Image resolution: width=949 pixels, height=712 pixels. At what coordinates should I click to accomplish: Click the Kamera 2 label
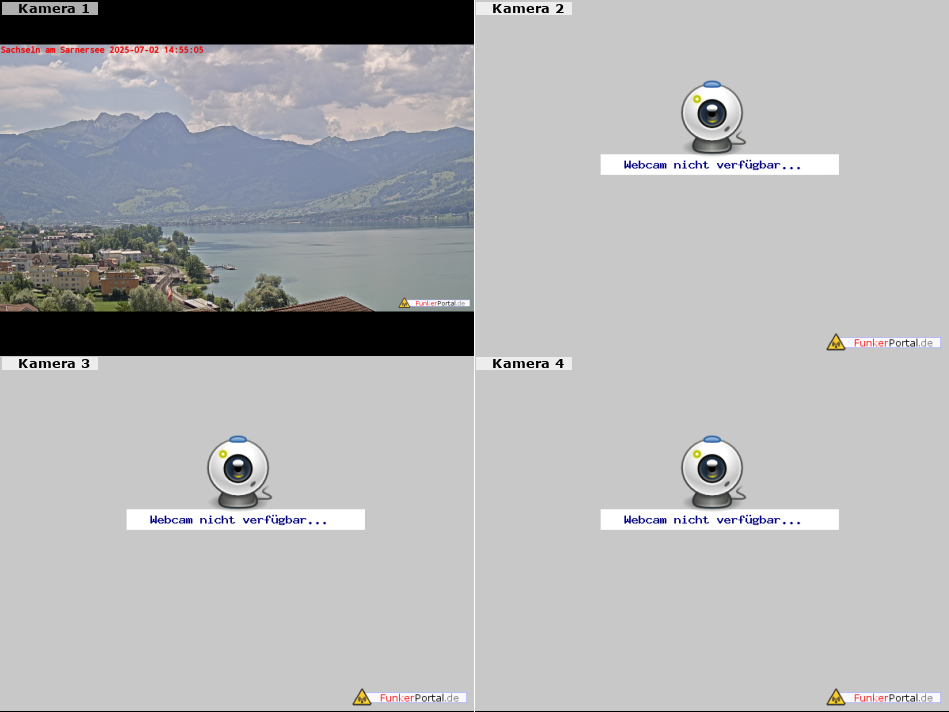tap(524, 8)
